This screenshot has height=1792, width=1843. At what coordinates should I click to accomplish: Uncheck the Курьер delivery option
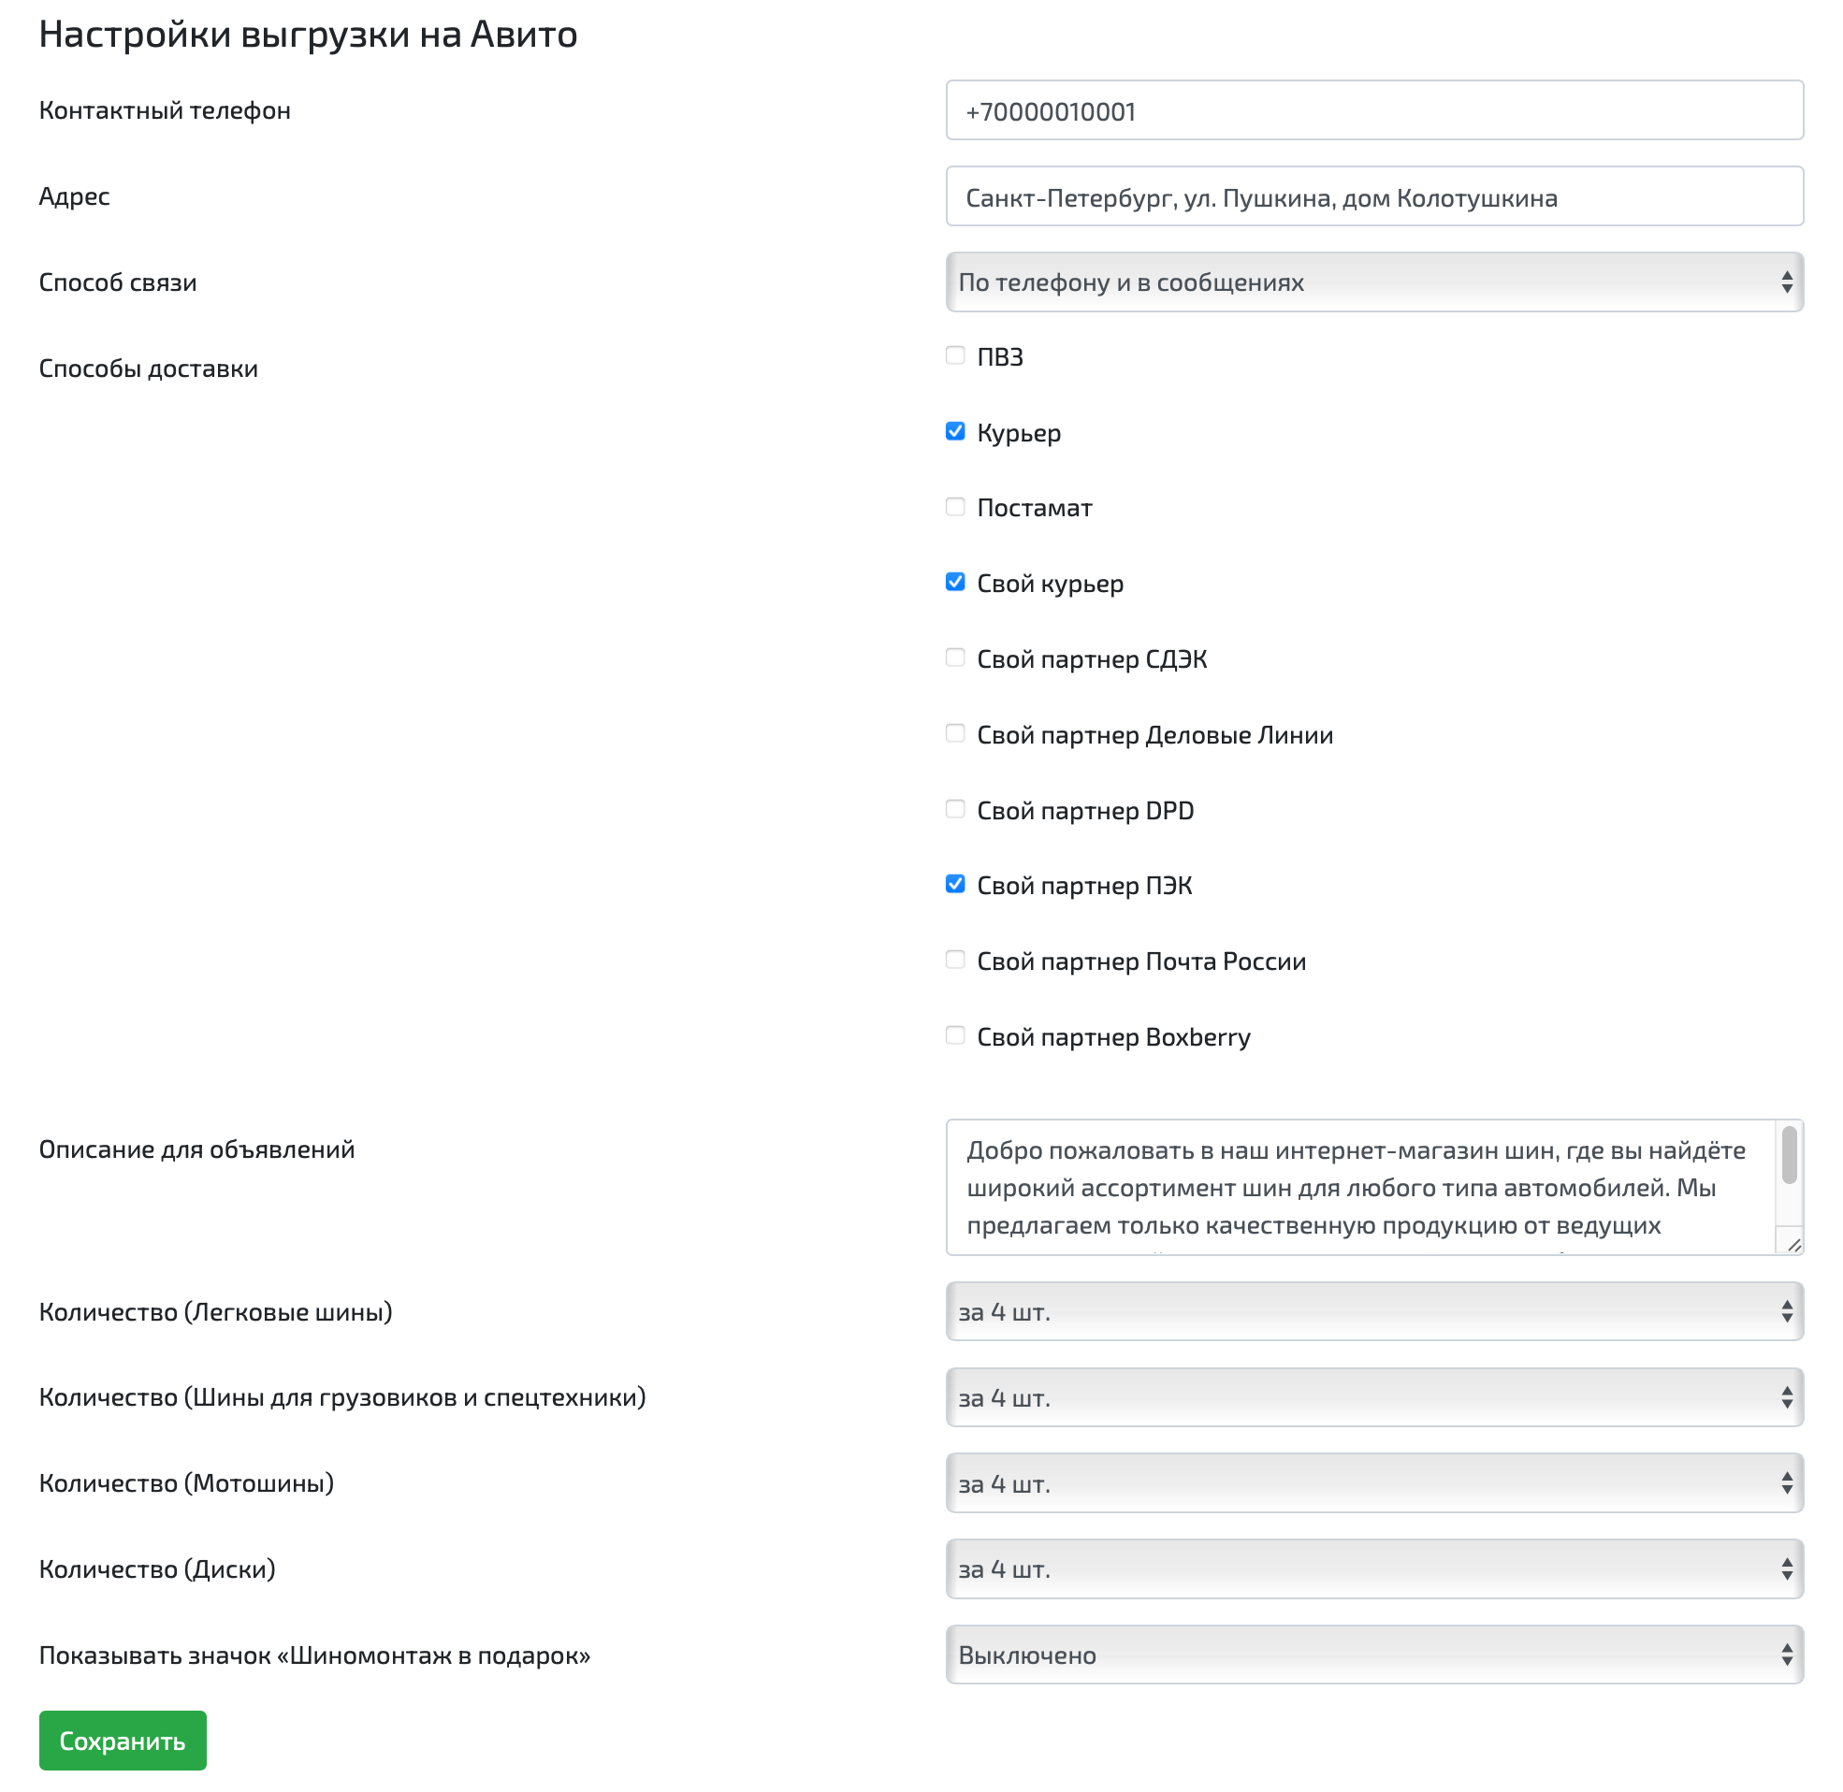tap(954, 431)
